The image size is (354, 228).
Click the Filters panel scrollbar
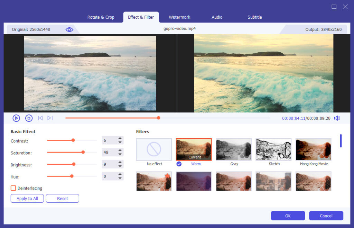point(341,141)
